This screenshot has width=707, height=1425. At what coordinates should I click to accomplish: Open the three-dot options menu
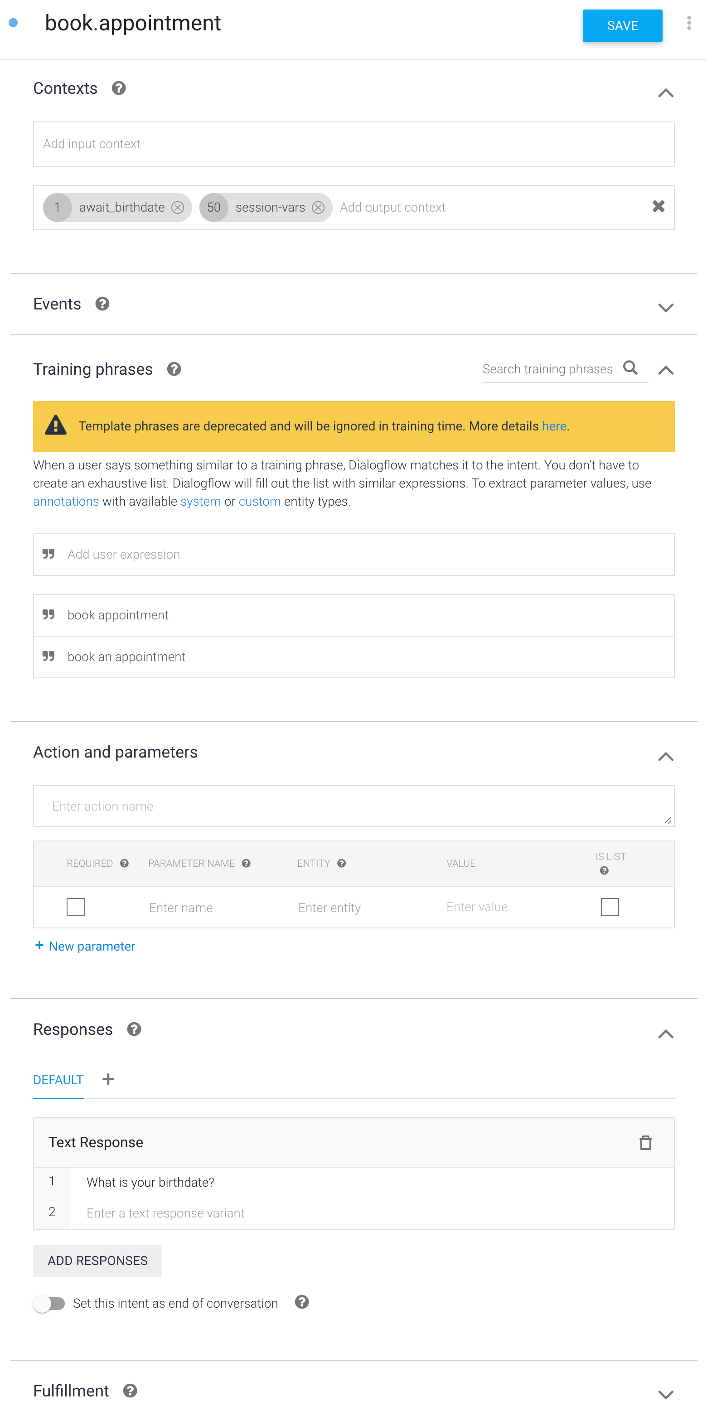click(x=689, y=23)
